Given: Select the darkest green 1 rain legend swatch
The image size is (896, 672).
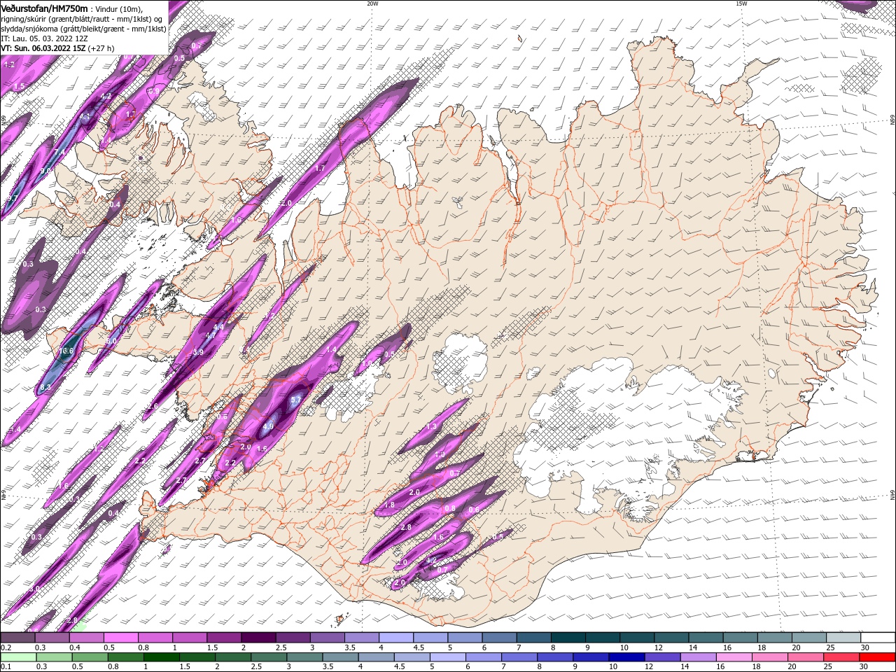Looking at the screenshot, I should click(x=162, y=657).
